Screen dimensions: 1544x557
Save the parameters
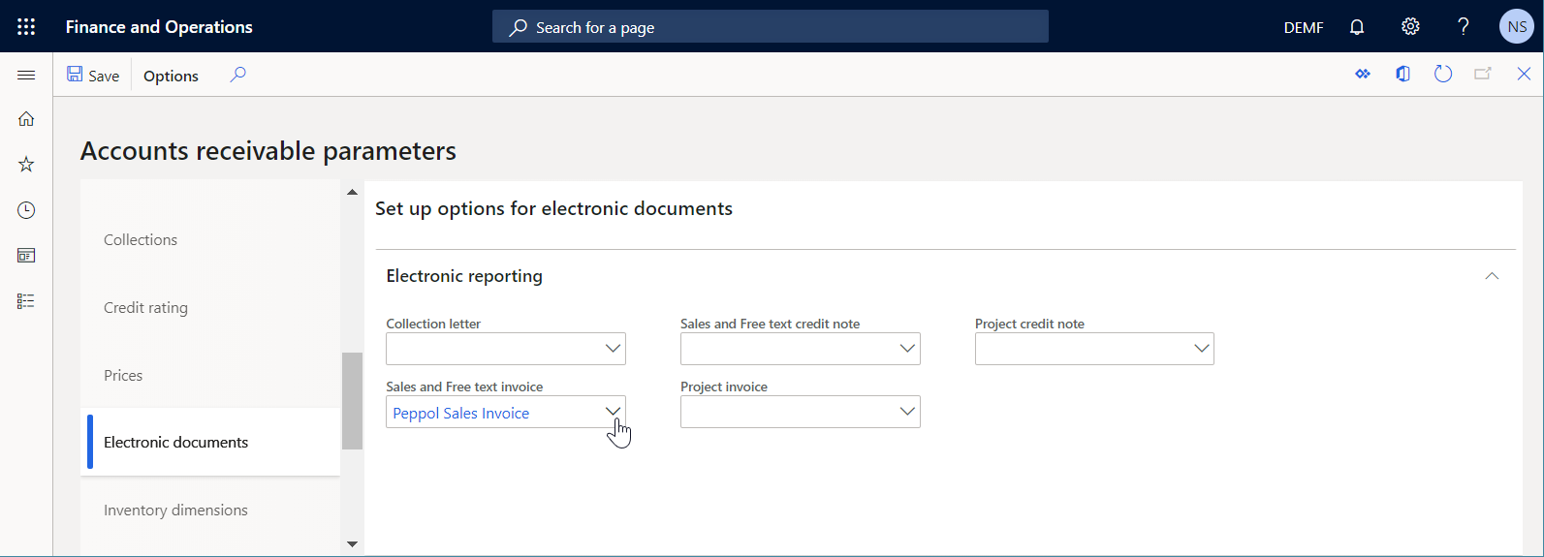click(x=93, y=76)
